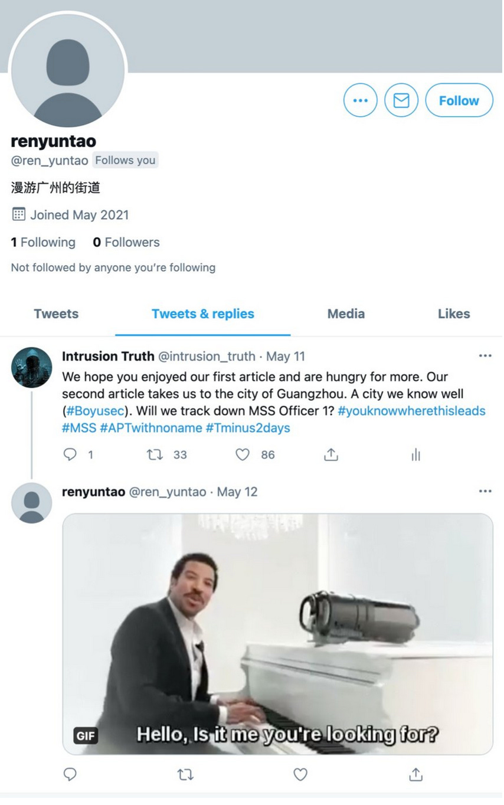The height and width of the screenshot is (805, 504).
Task: View analytics of Intrusion Truth tweet
Action: pyautogui.click(x=416, y=454)
